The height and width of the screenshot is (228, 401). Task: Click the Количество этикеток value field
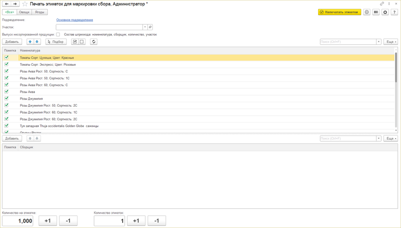109,220
